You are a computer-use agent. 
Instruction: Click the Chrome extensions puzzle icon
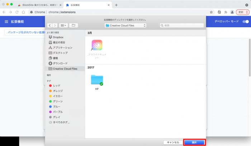coord(226,12)
